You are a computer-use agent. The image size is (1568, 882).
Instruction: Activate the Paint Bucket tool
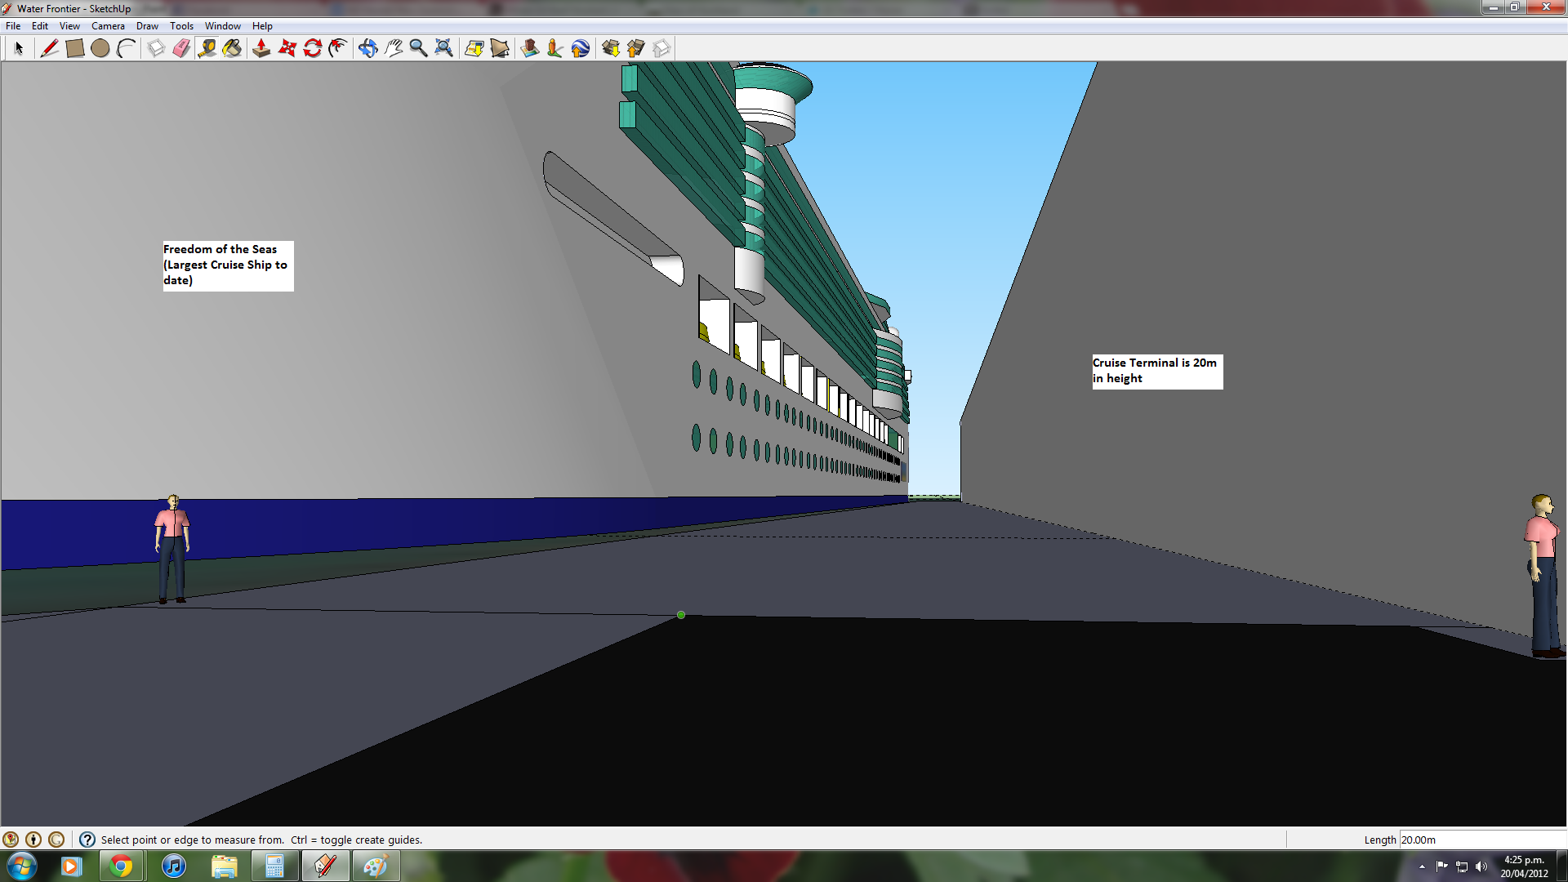(233, 48)
